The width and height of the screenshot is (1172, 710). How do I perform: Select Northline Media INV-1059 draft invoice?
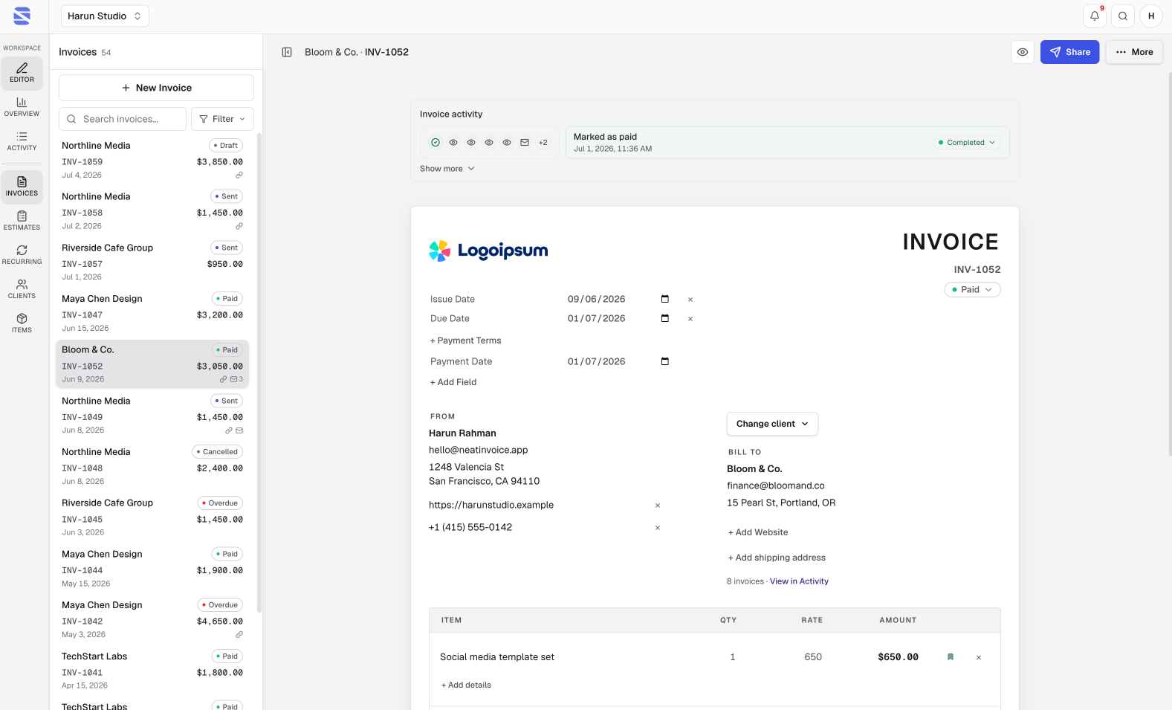pyautogui.click(x=152, y=160)
